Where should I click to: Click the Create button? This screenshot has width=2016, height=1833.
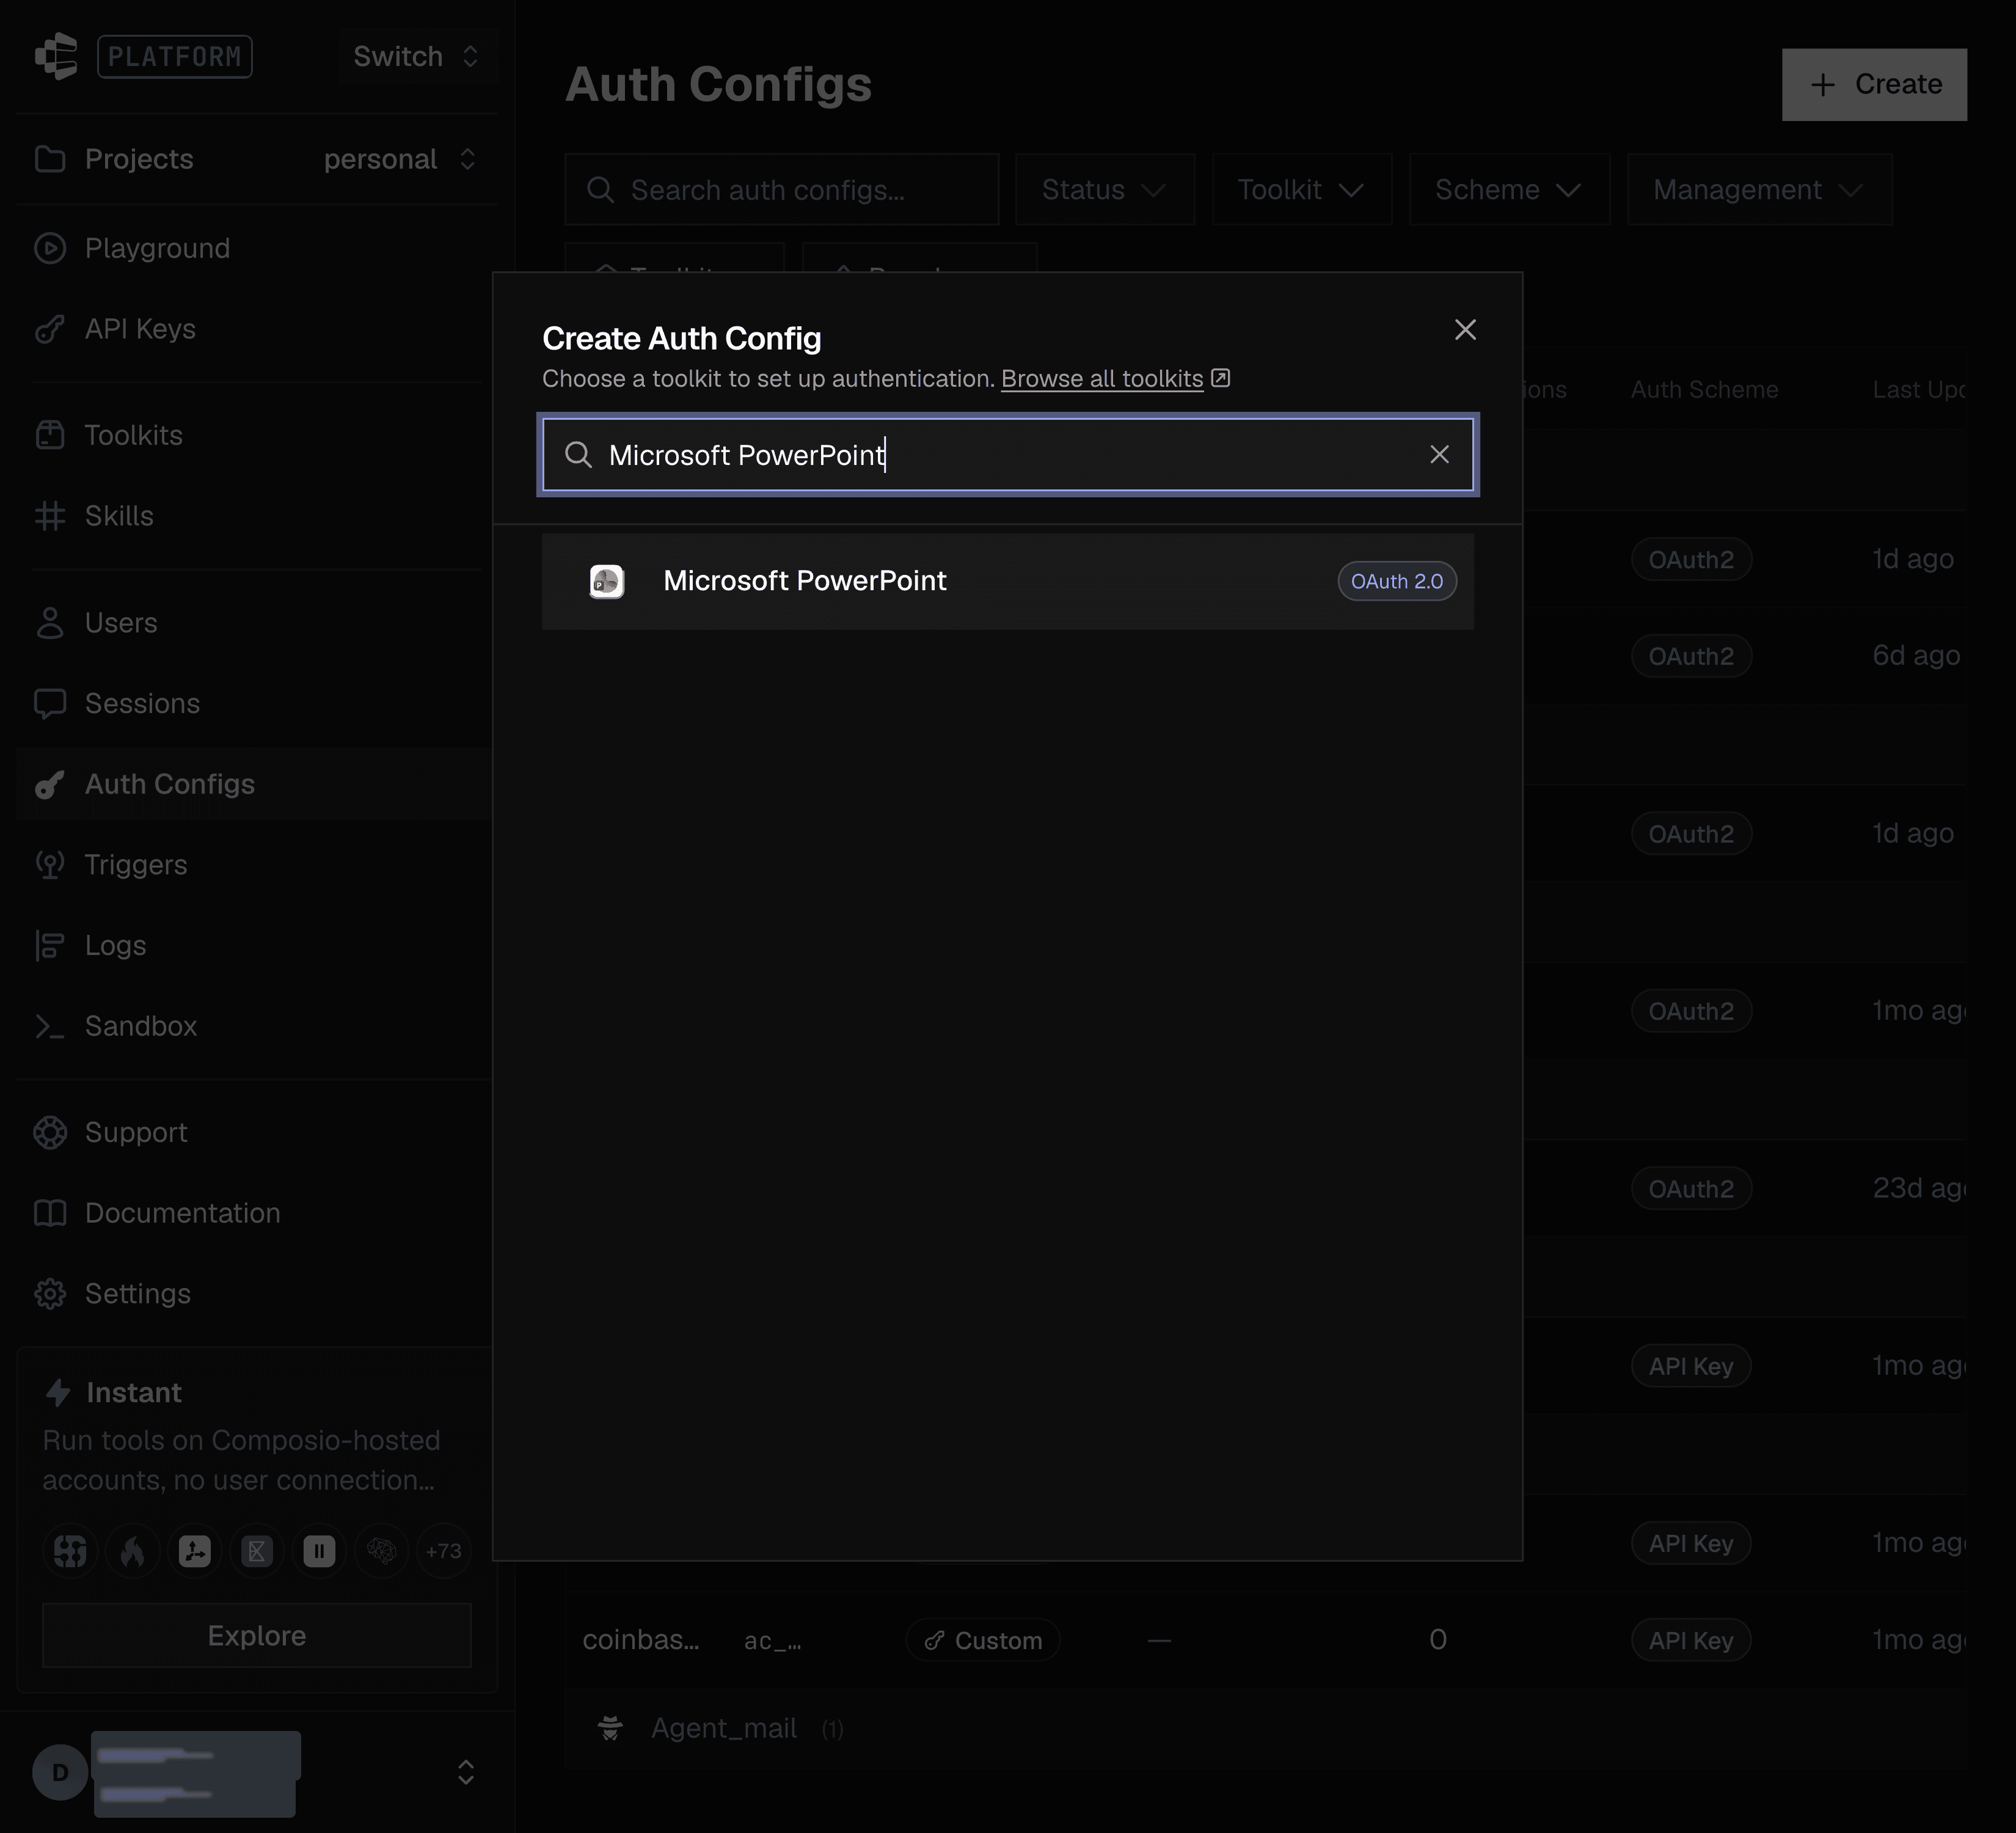point(1874,85)
